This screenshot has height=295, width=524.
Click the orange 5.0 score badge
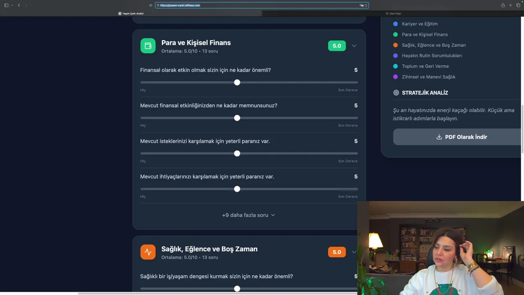(x=337, y=252)
